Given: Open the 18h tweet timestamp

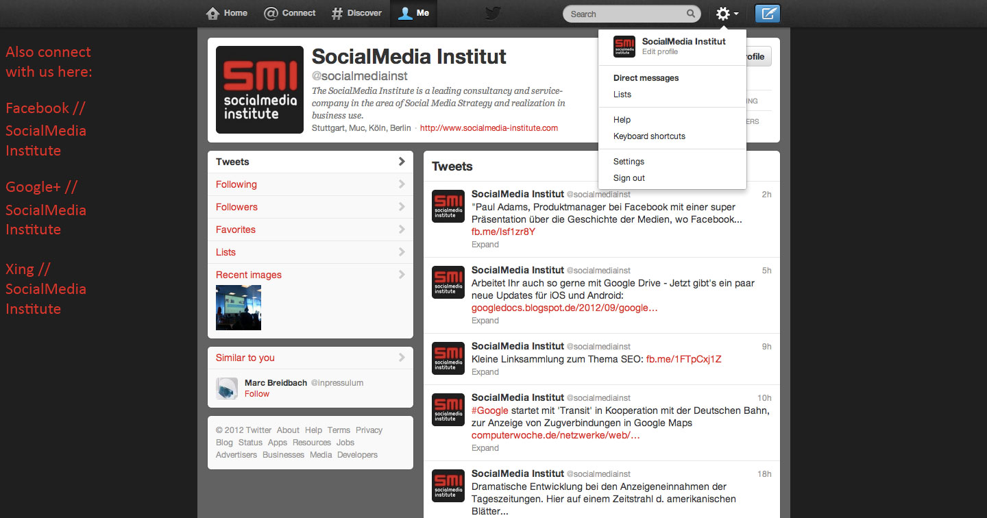Looking at the screenshot, I should point(764,474).
